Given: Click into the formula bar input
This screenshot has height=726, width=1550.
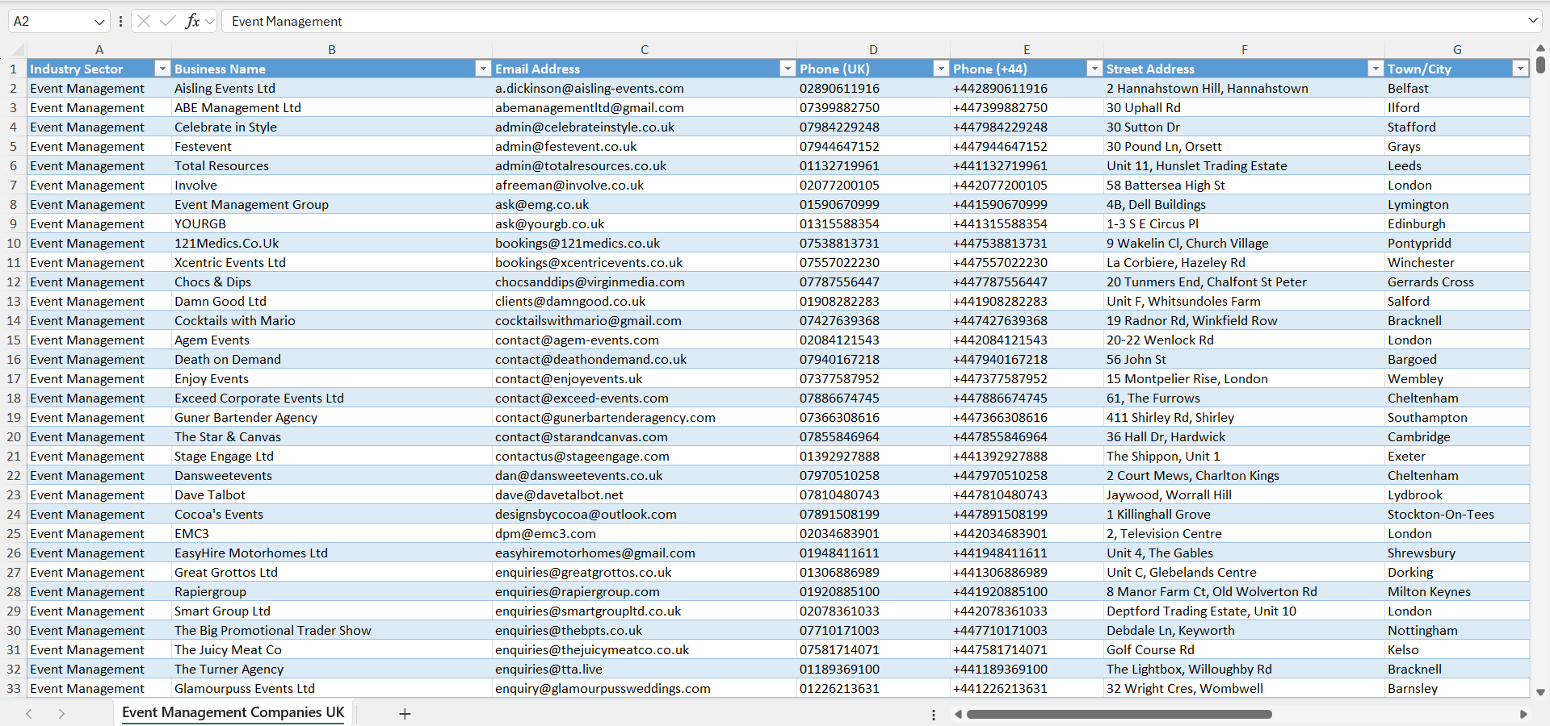Looking at the screenshot, I should (872, 21).
